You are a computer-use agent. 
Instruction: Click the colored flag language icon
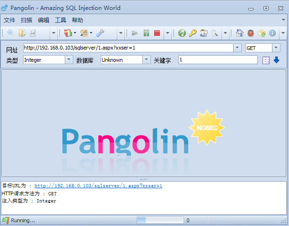(68, 33)
